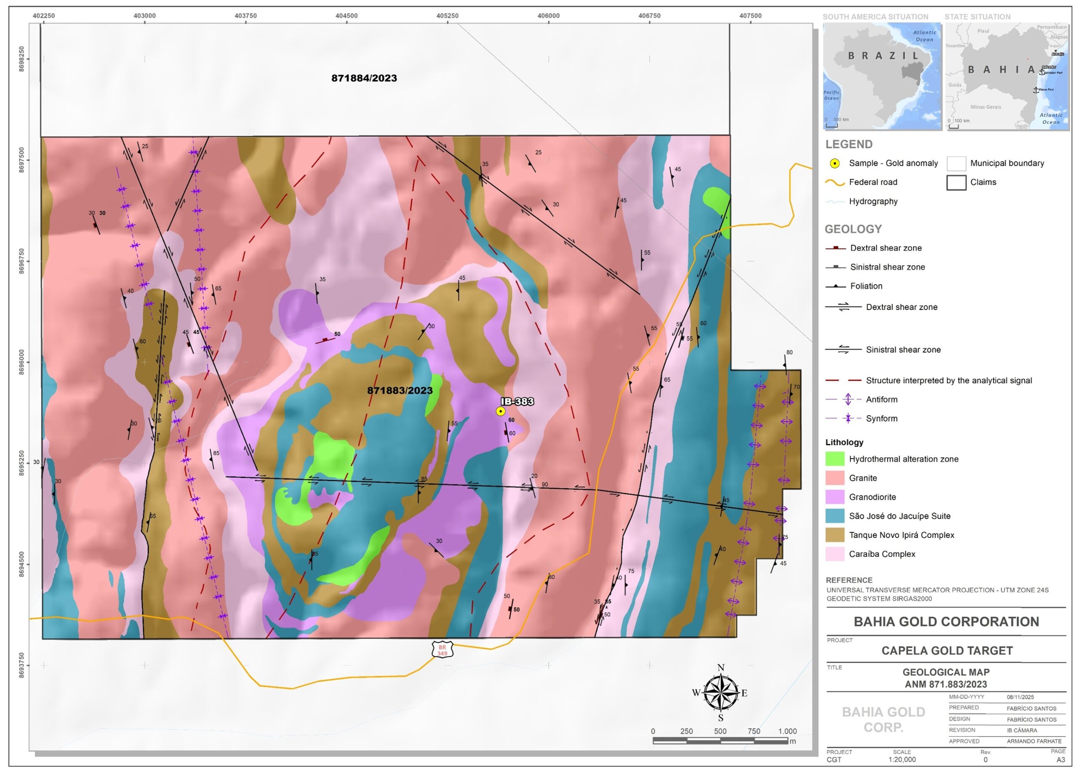This screenshot has height=773, width=1078.
Task: Click the South America situation inset map
Action: tap(882, 76)
